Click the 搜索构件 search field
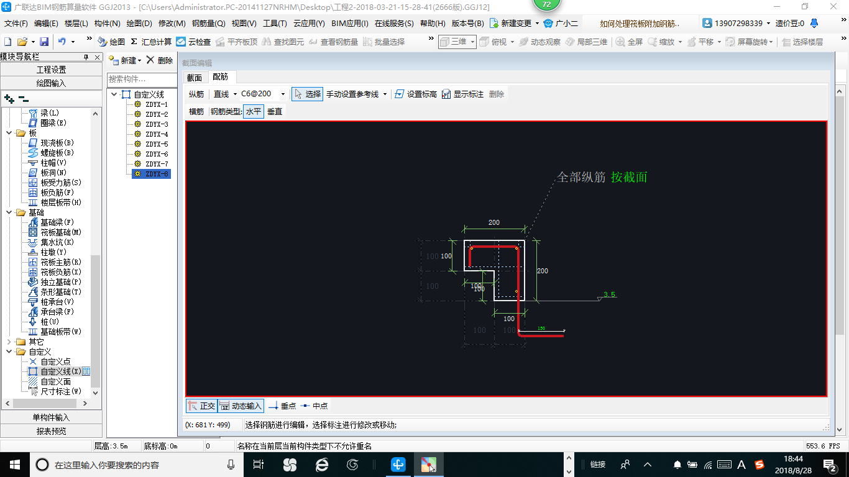 (x=140, y=79)
